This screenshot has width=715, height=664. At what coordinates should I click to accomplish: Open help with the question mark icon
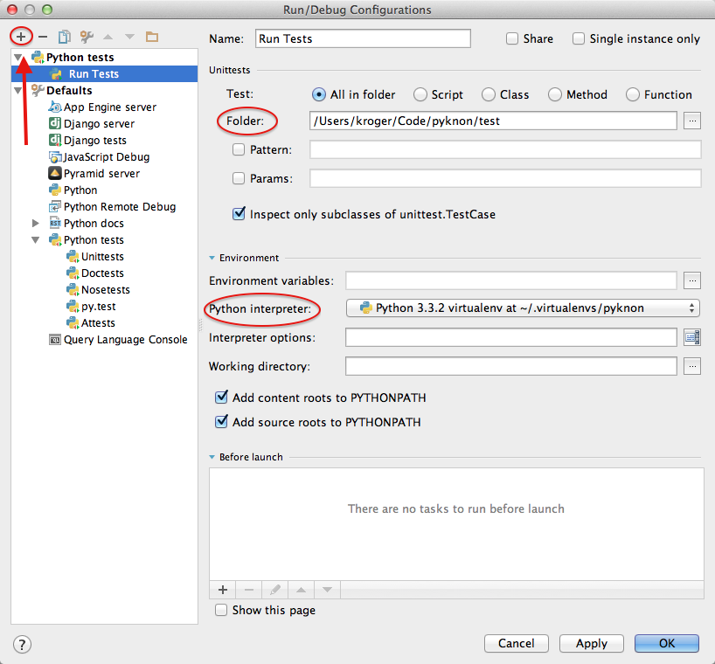click(x=22, y=645)
